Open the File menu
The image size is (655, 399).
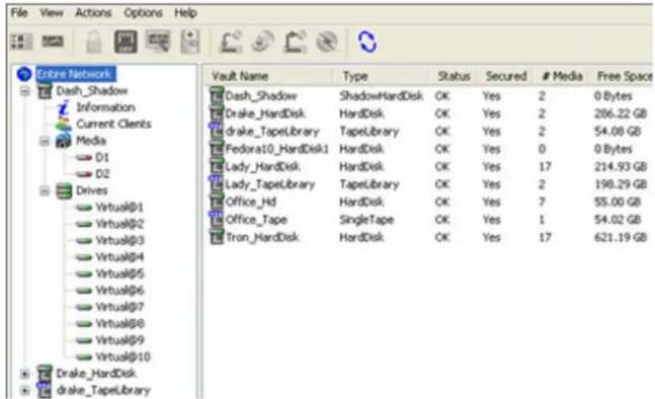click(19, 13)
